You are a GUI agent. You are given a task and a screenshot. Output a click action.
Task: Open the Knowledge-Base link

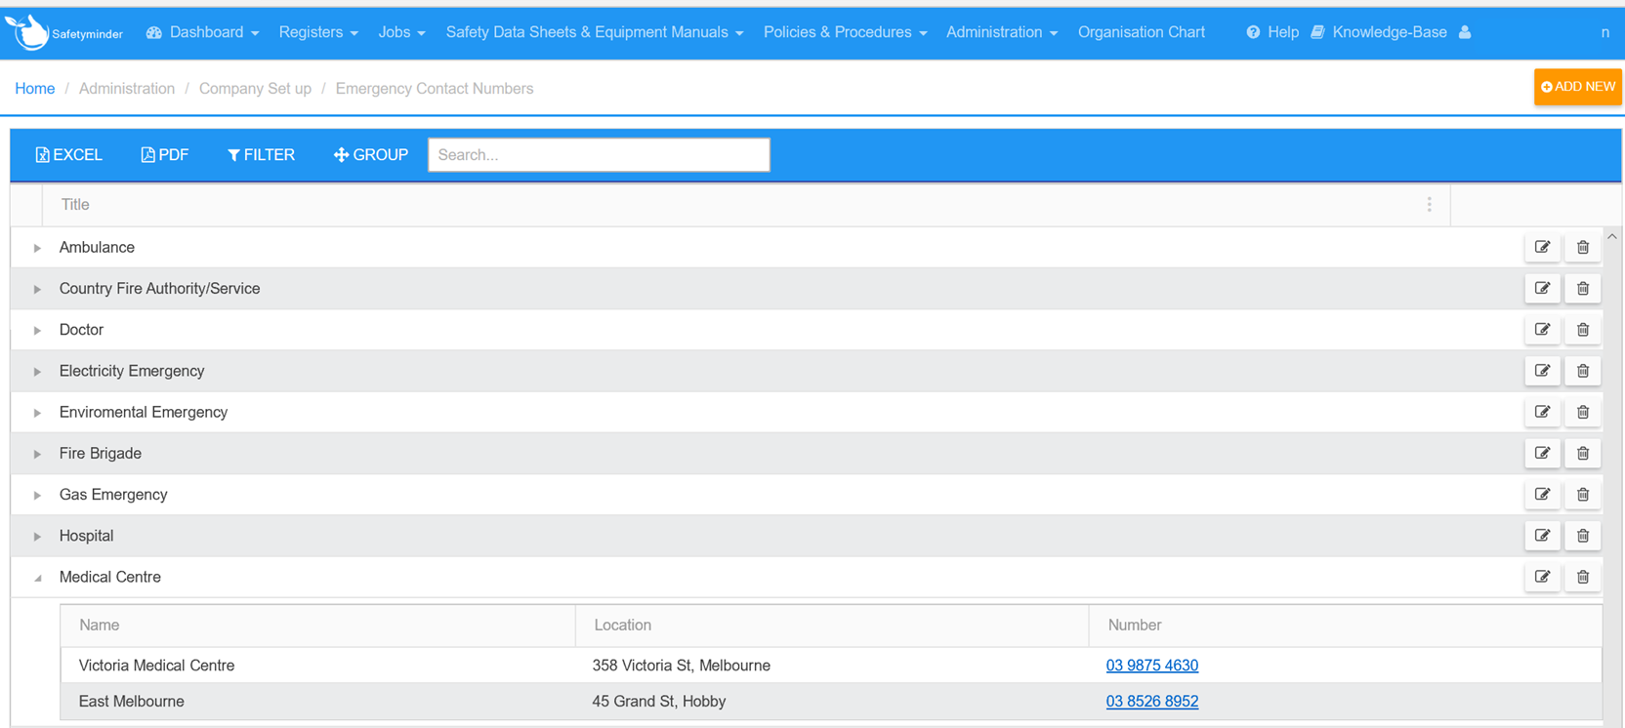tap(1379, 32)
